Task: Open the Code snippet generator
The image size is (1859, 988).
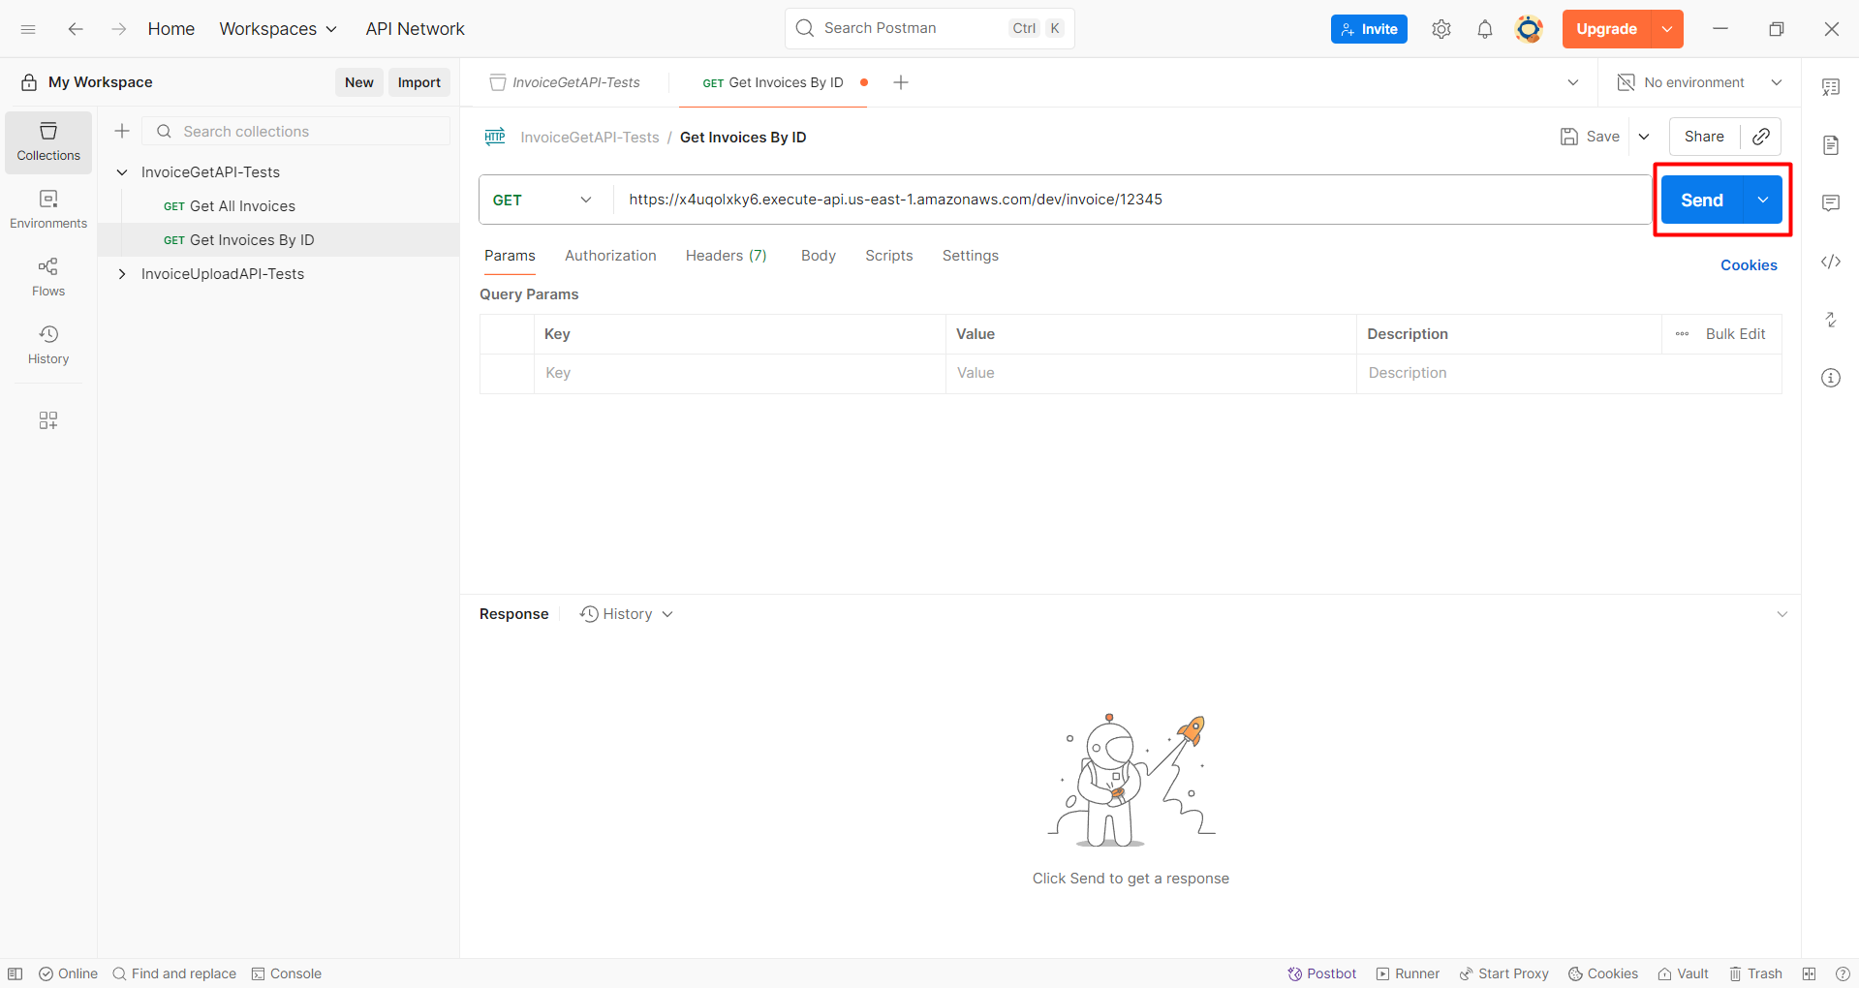Action: [x=1830, y=262]
